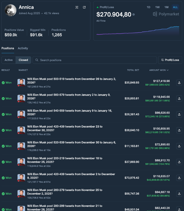Click Won checkmark icon in 520-539 row
Screen dimensions: 184x211
[x=3, y=146]
